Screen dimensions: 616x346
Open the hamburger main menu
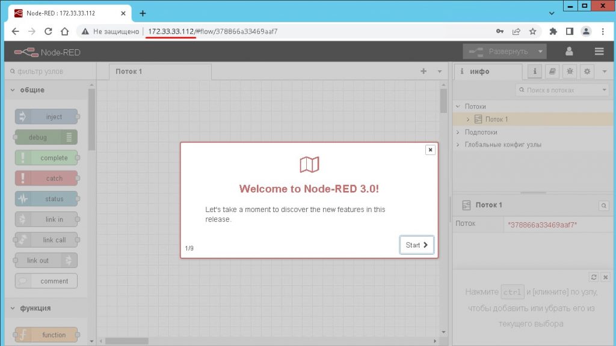tap(599, 52)
